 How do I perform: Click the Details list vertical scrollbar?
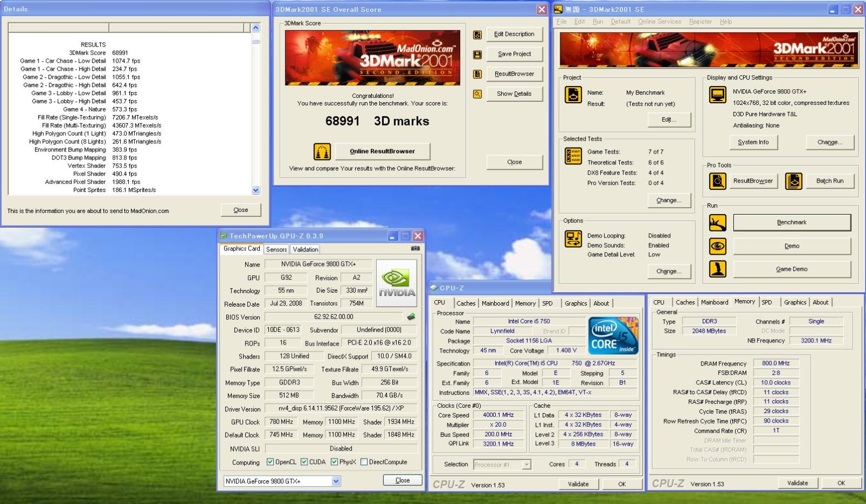pyautogui.click(x=256, y=108)
